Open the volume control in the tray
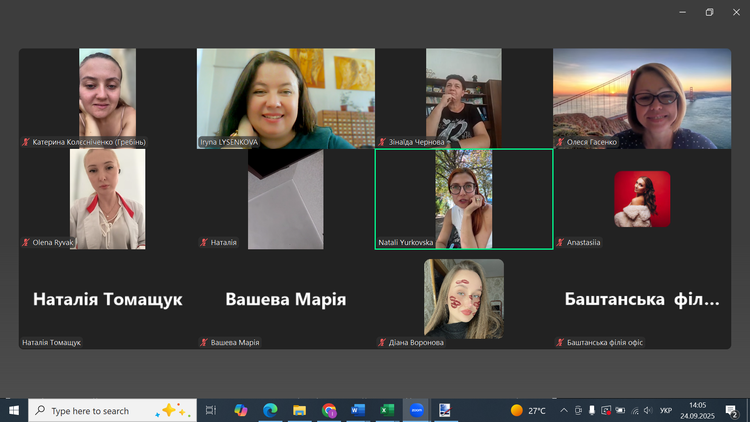The height and width of the screenshot is (422, 750). point(648,410)
